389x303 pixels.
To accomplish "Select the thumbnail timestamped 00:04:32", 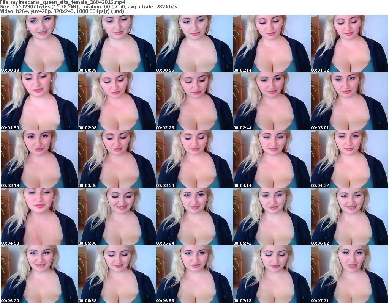I will [349, 159].
